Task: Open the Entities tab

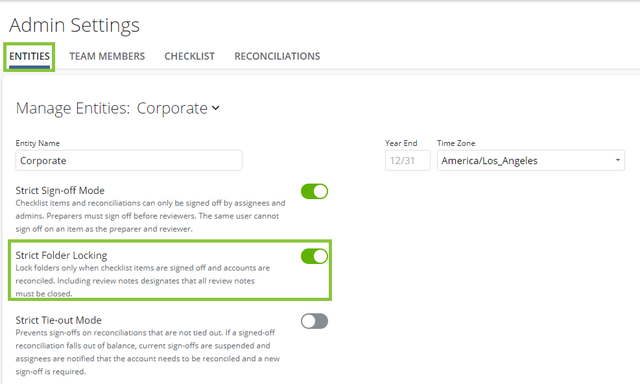Action: pos(30,56)
